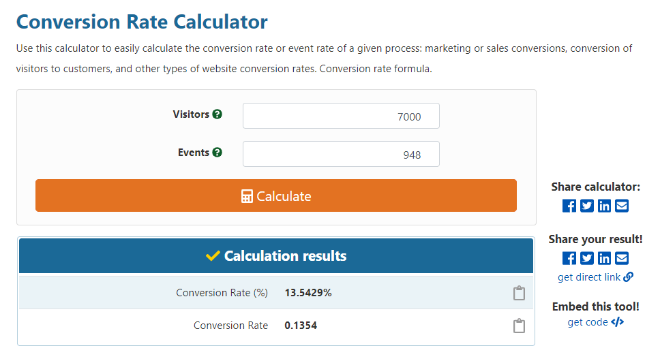The image size is (660, 363).
Task: Click the Calculation results header
Action: click(276, 256)
